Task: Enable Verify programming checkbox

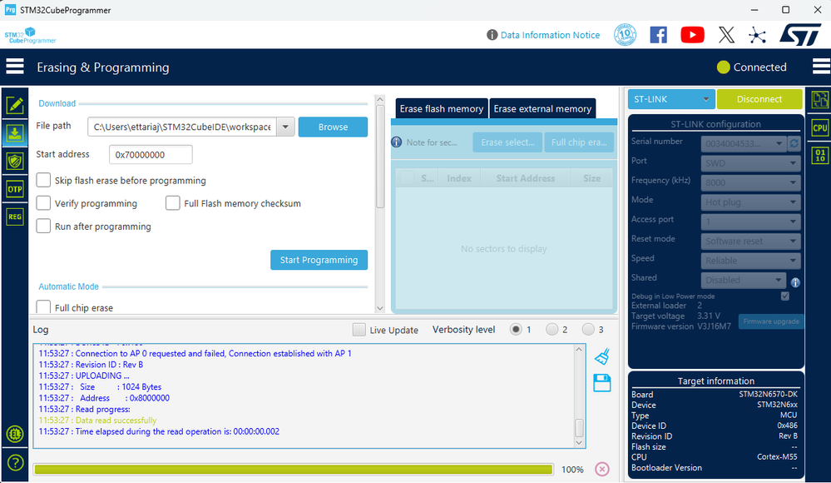Action: [x=43, y=202]
